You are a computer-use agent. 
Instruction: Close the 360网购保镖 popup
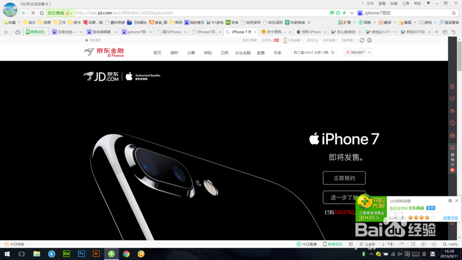pos(456,201)
